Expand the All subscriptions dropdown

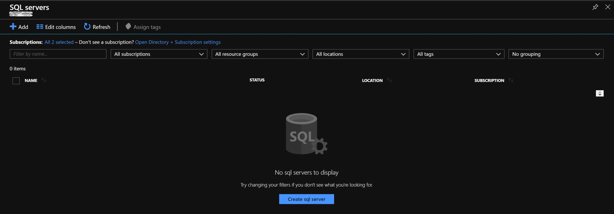click(x=159, y=54)
